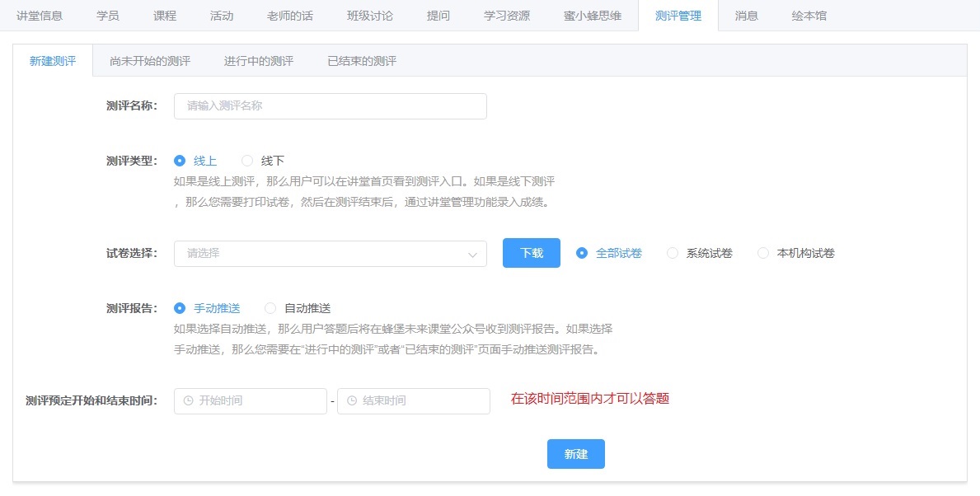
Task: Switch to 尚未开始的测评 tab
Action: (x=150, y=61)
